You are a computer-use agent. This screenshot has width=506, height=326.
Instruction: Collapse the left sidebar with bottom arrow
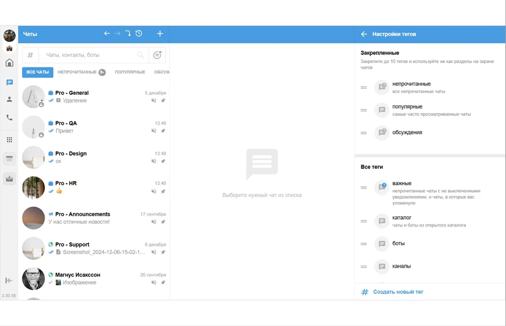coord(9,280)
